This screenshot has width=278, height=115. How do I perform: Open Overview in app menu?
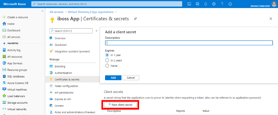(x=57, y=38)
